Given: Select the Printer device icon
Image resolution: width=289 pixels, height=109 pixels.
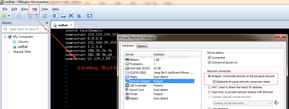Looking at the screenshot, I should (127, 94).
